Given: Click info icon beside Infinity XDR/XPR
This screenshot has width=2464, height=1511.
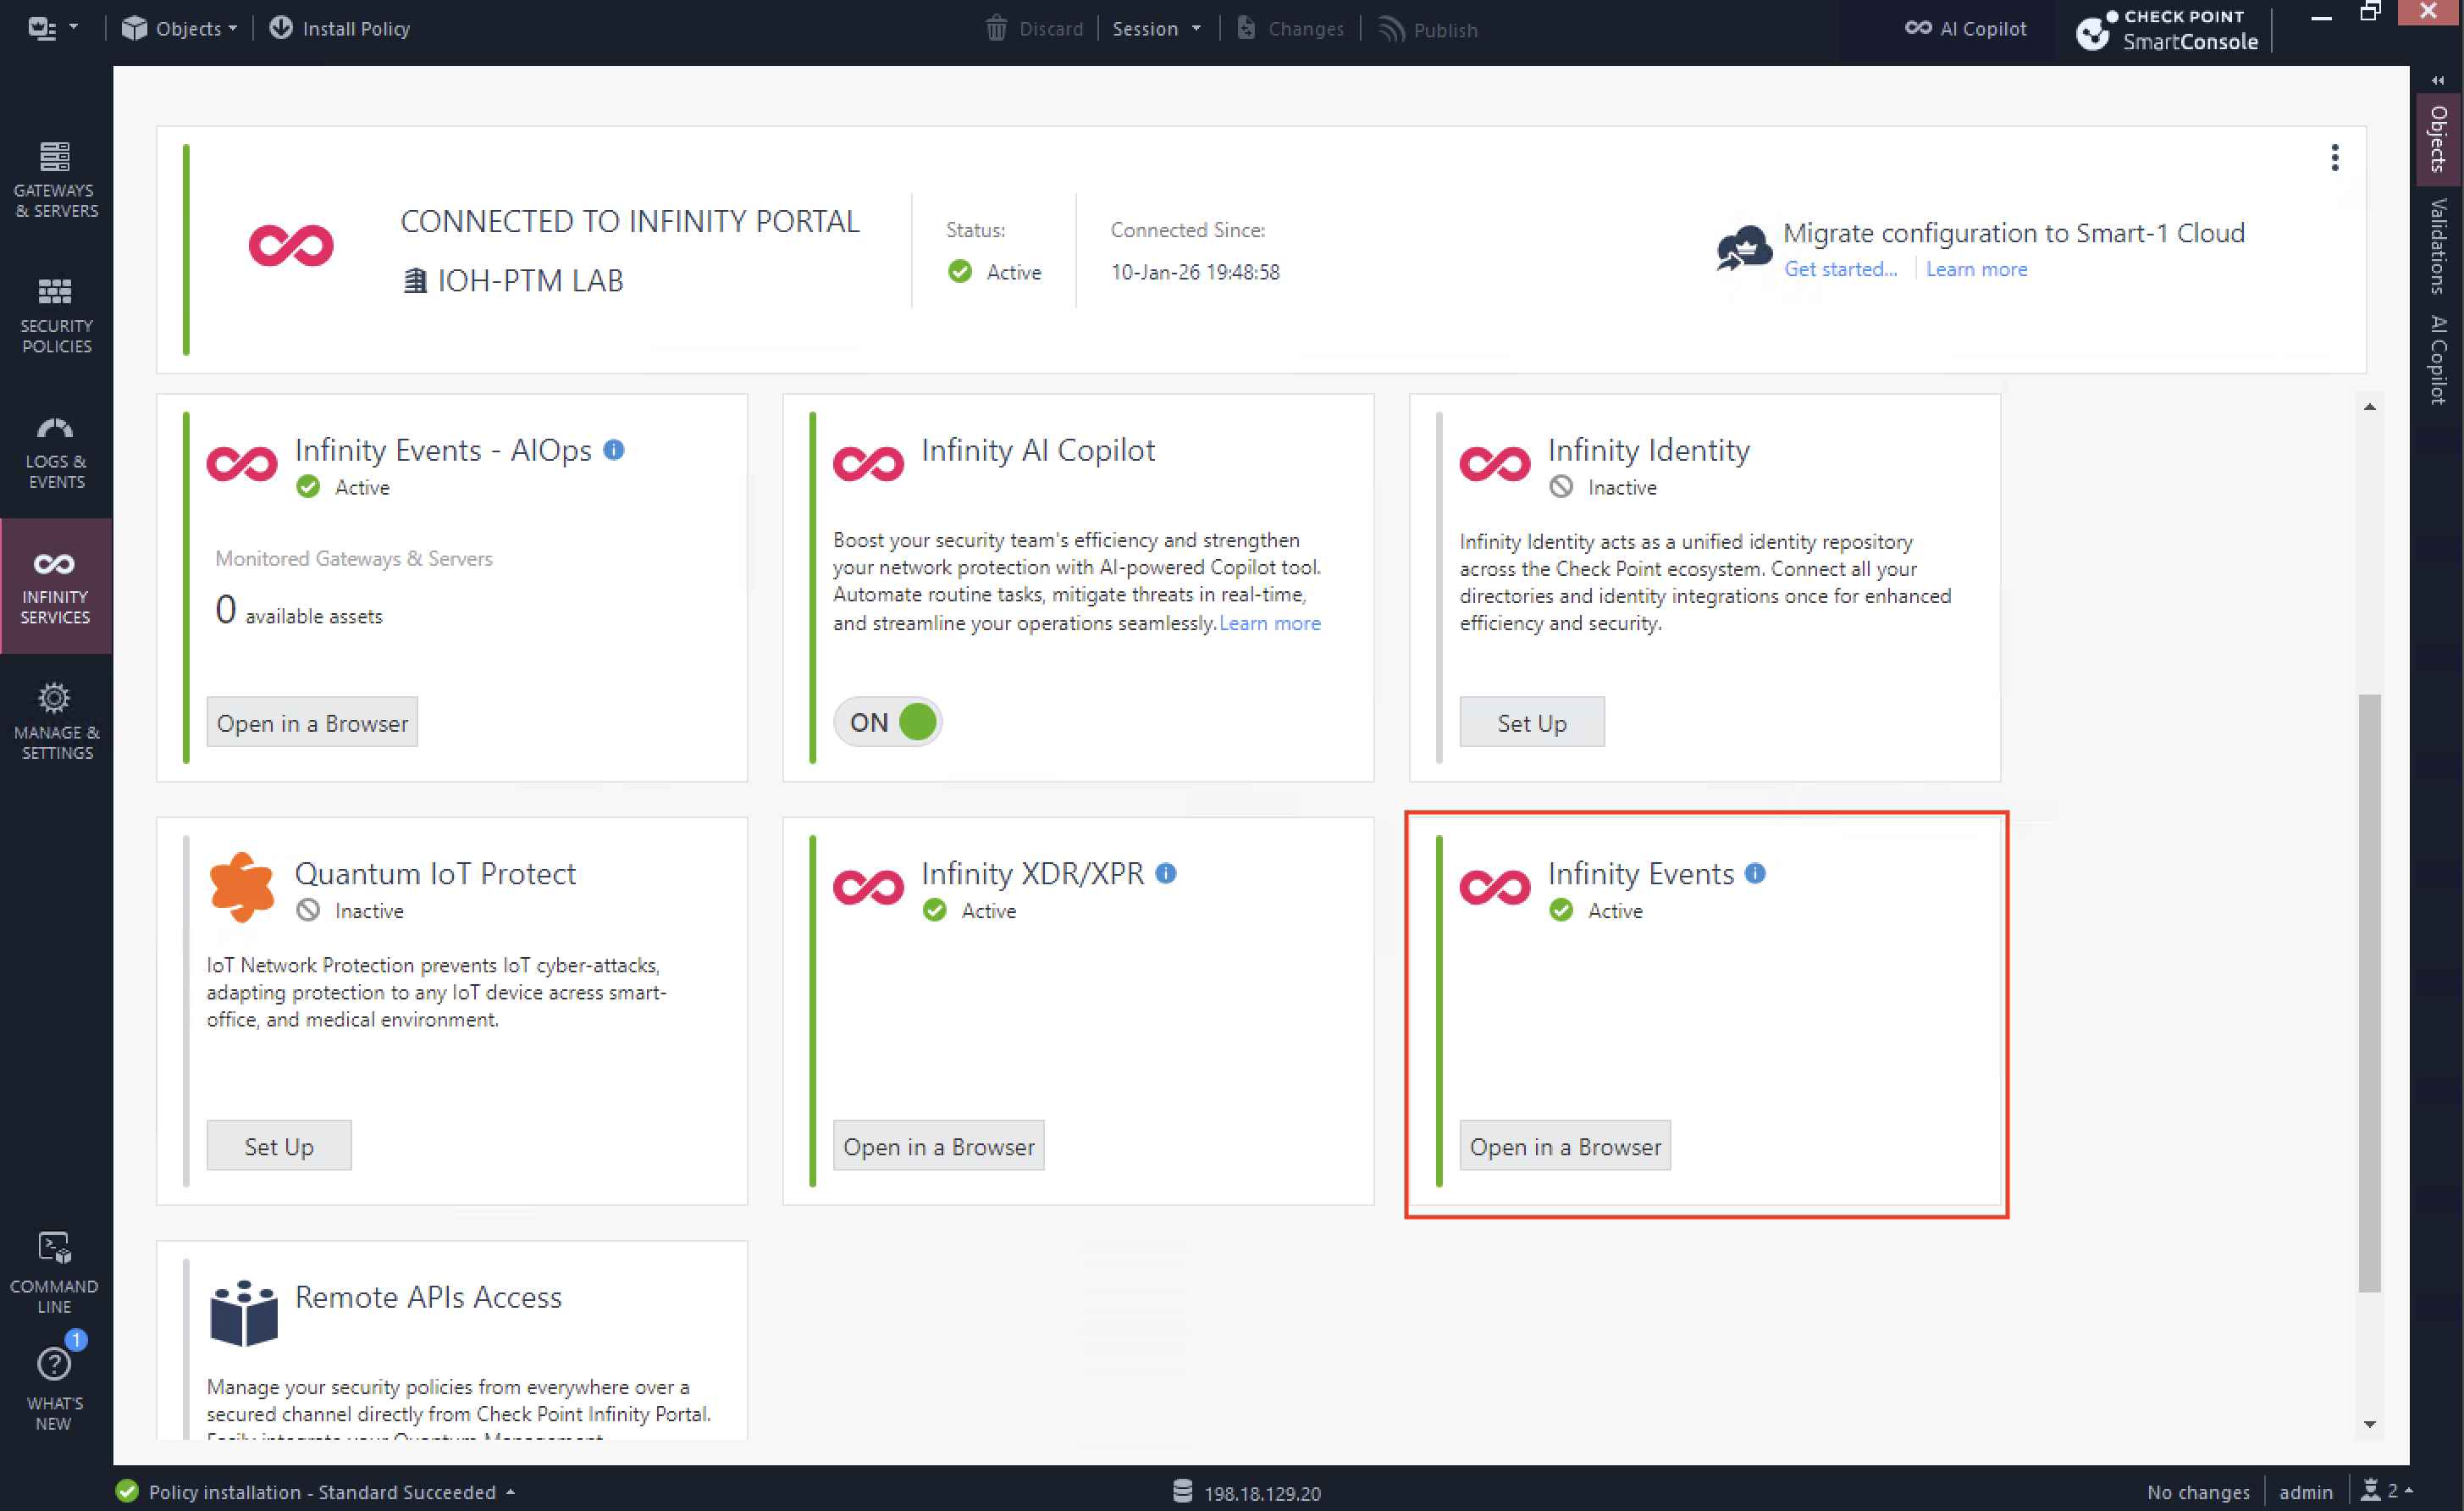Looking at the screenshot, I should click(x=1166, y=873).
